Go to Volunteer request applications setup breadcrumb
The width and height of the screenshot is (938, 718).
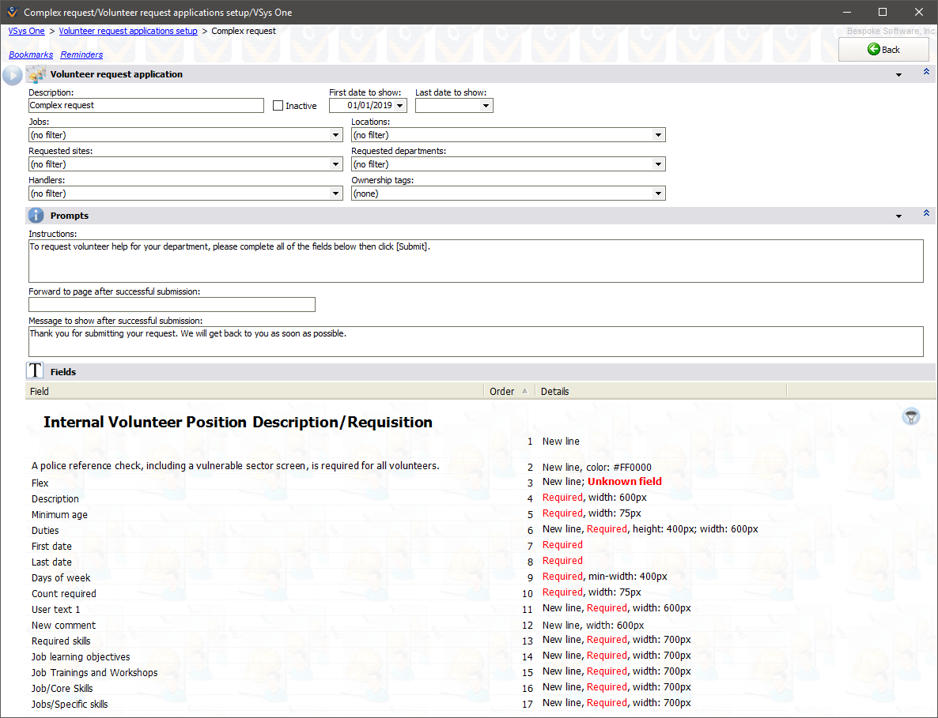click(128, 31)
